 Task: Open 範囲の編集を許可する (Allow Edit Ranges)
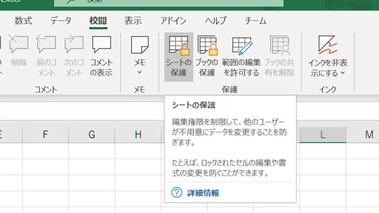coord(241,46)
